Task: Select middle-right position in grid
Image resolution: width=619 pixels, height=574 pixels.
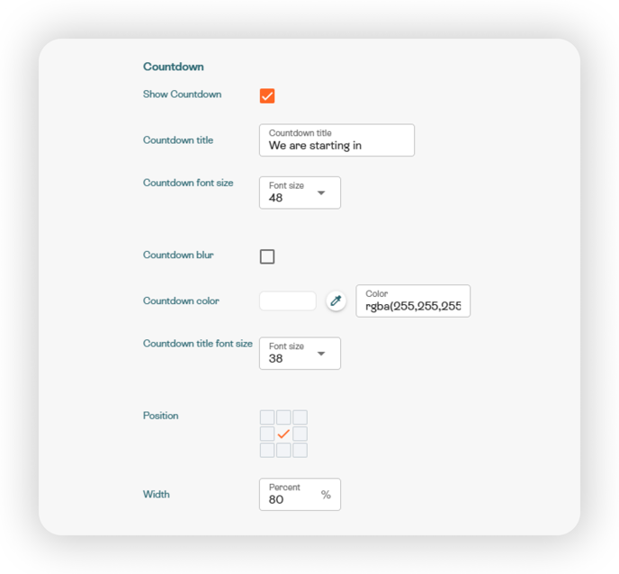Action: [x=300, y=434]
